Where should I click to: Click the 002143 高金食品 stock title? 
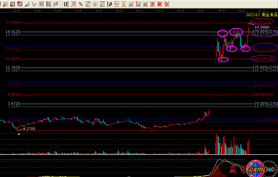click(261, 15)
